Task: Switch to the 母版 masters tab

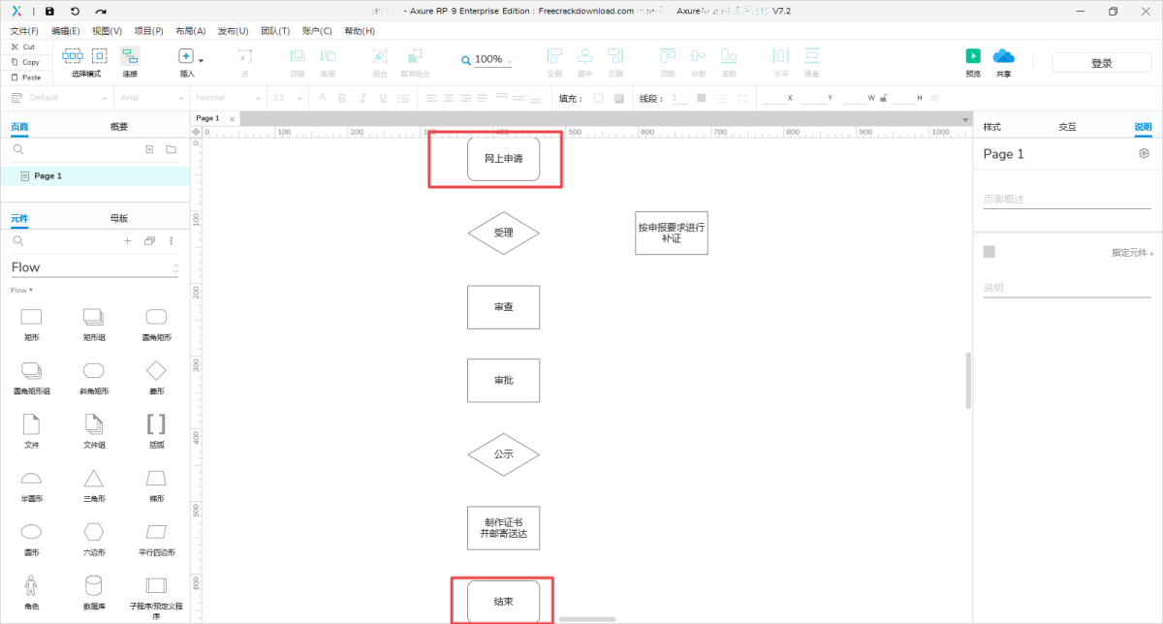Action: [118, 219]
